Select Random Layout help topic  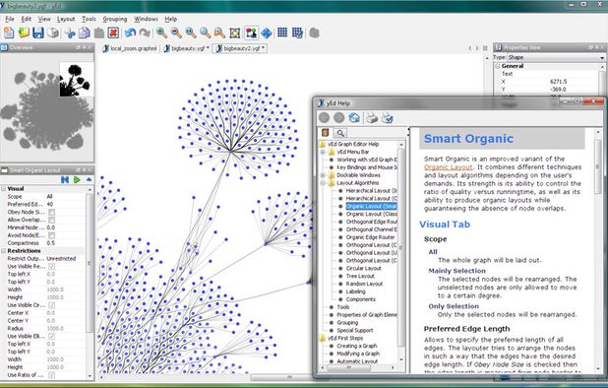click(x=364, y=284)
